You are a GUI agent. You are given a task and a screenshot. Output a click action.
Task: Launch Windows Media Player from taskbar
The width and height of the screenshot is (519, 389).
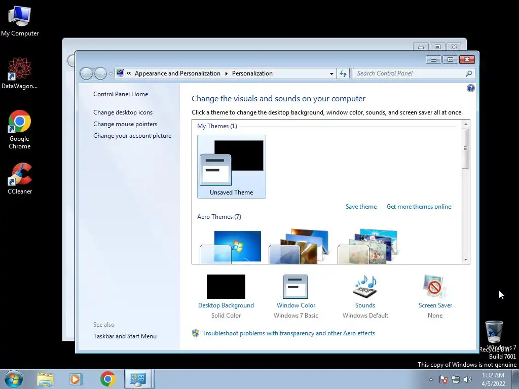tap(76, 379)
